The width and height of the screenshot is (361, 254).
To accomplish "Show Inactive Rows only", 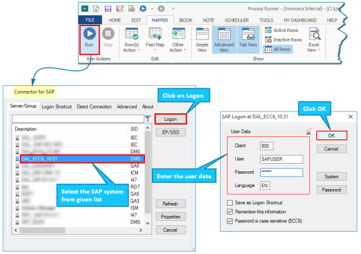I will tap(283, 39).
